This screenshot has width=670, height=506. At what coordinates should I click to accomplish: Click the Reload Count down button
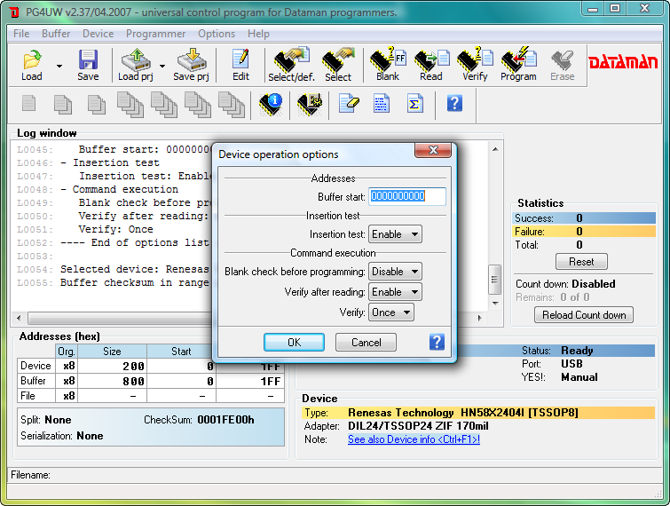(584, 315)
